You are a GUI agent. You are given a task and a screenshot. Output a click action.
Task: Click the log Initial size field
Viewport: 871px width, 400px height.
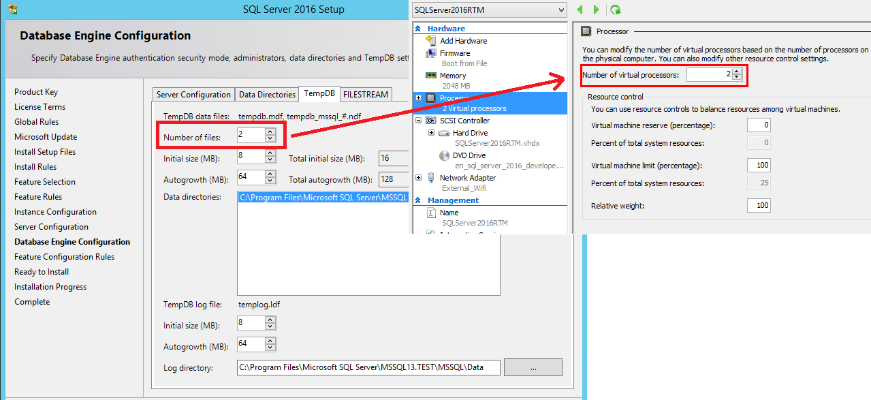[x=251, y=322]
